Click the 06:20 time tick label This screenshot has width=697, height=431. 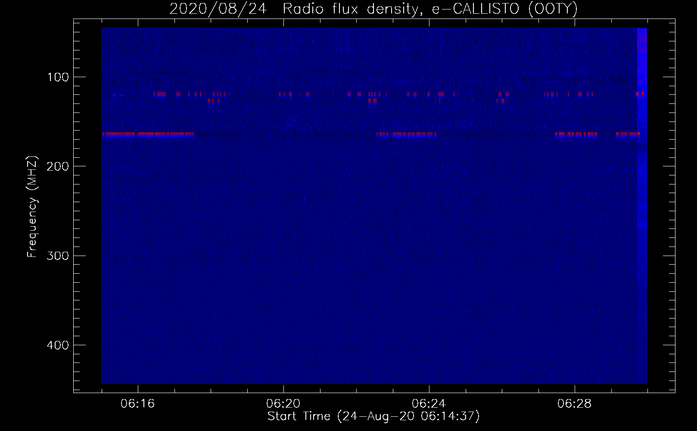(x=283, y=404)
